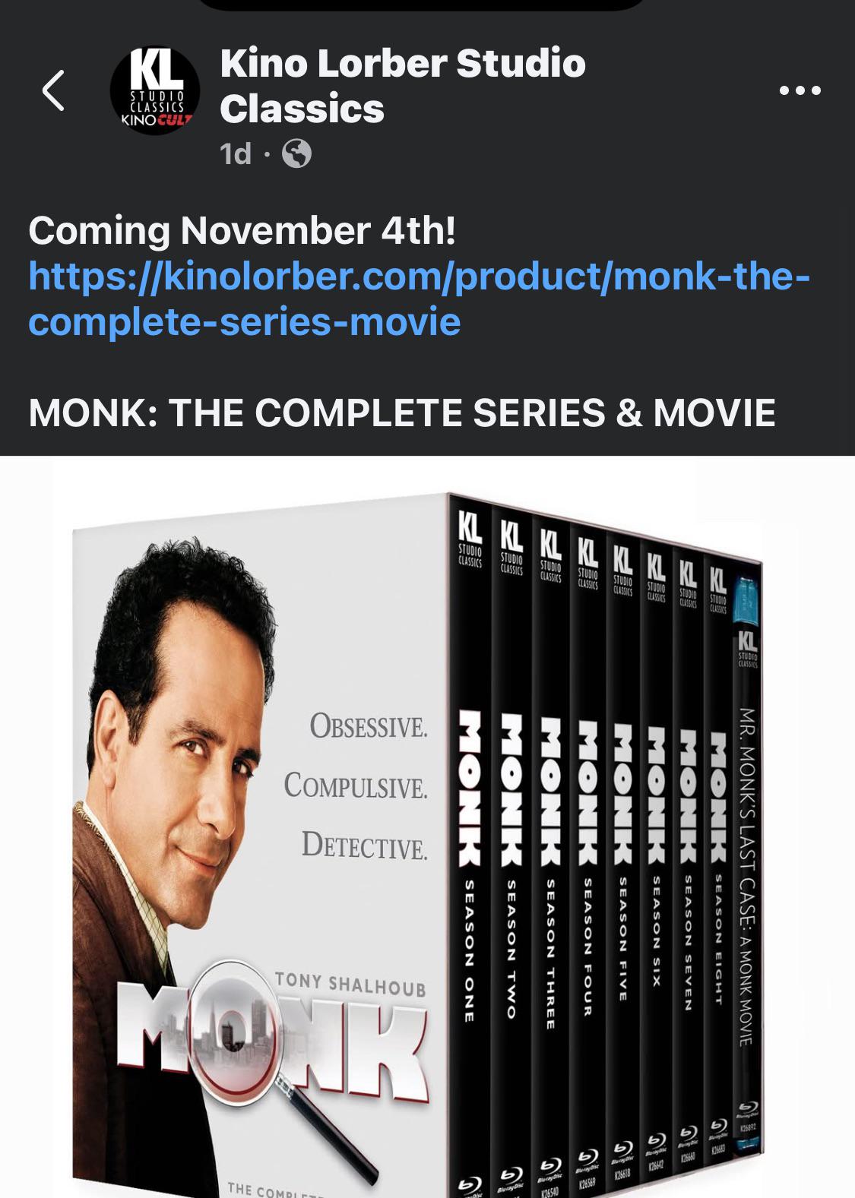Open the kinolorber.com Monk product link
Screen dimensions: 855x1198
(x=419, y=298)
